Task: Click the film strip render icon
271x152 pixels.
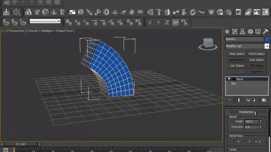Action: click(265, 12)
